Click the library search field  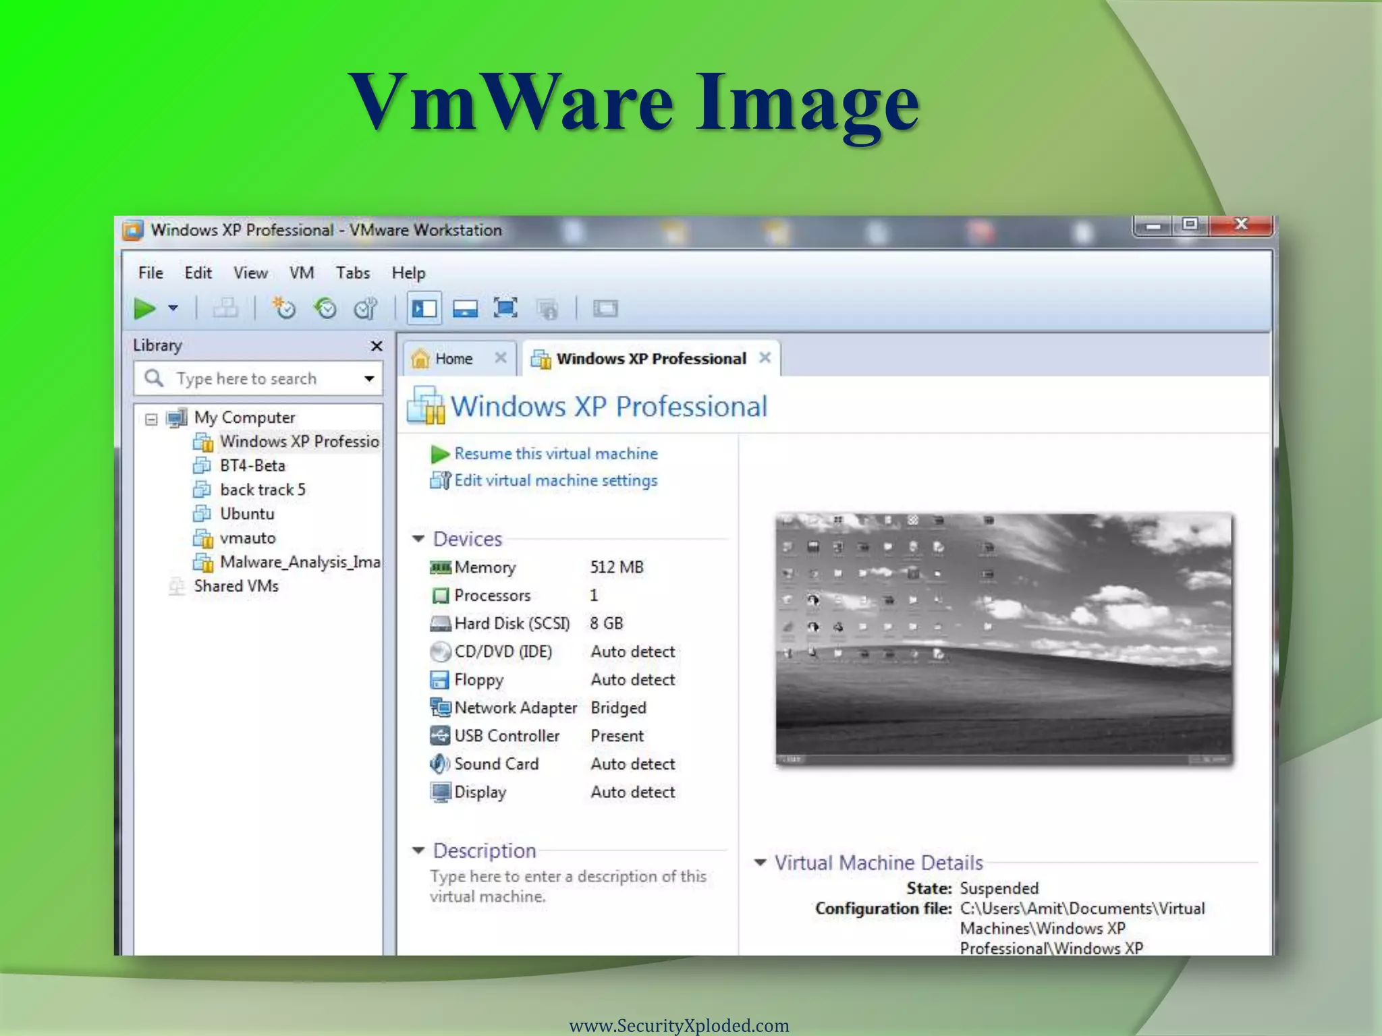tap(258, 378)
